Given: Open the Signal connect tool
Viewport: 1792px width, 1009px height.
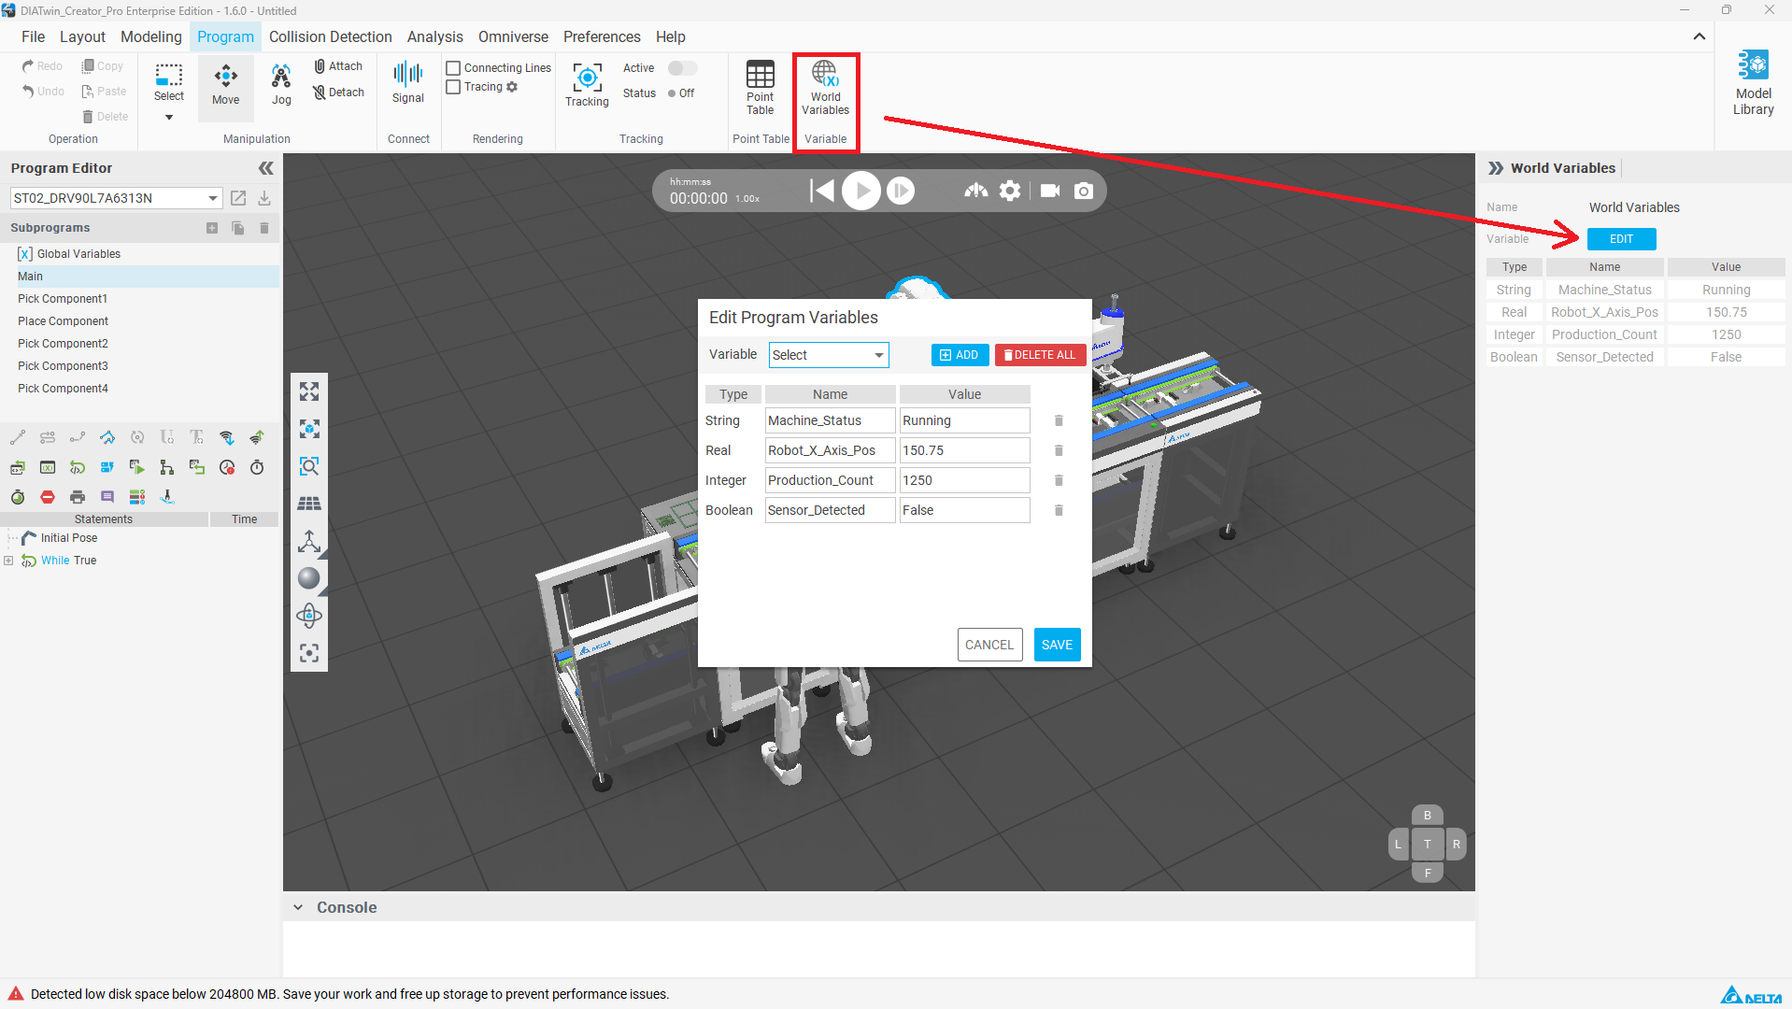Looking at the screenshot, I should 408,82.
